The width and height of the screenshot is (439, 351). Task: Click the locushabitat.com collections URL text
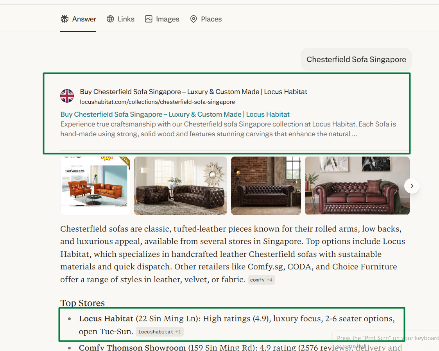point(158,102)
